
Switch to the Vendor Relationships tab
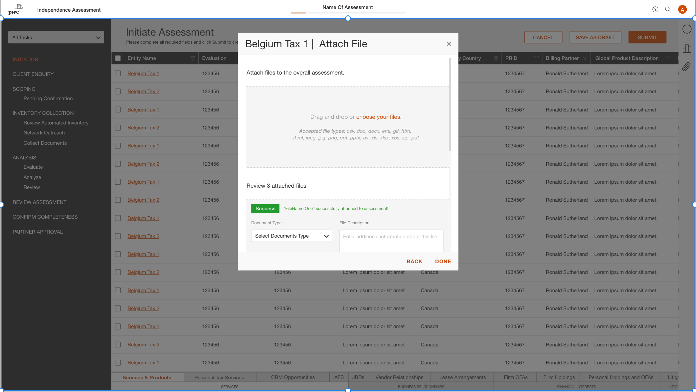(399, 377)
